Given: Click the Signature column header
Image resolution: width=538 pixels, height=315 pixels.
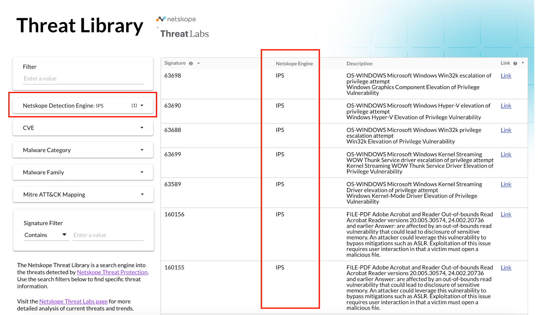Looking at the screenshot, I should tap(175, 63).
